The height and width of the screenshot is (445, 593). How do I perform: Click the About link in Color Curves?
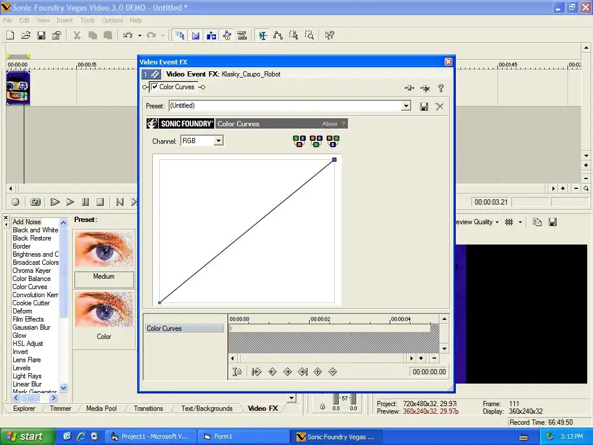click(x=330, y=124)
